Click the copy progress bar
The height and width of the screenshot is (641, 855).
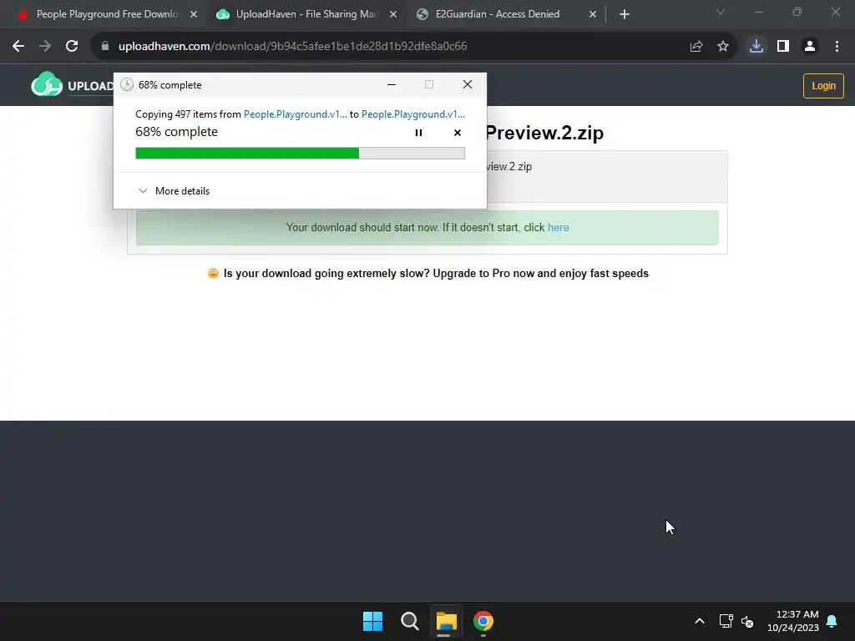pos(300,154)
